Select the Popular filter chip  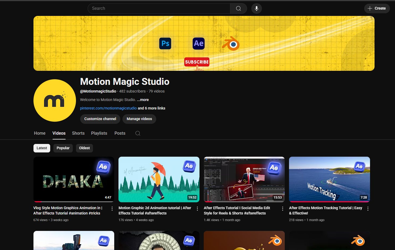click(x=63, y=148)
